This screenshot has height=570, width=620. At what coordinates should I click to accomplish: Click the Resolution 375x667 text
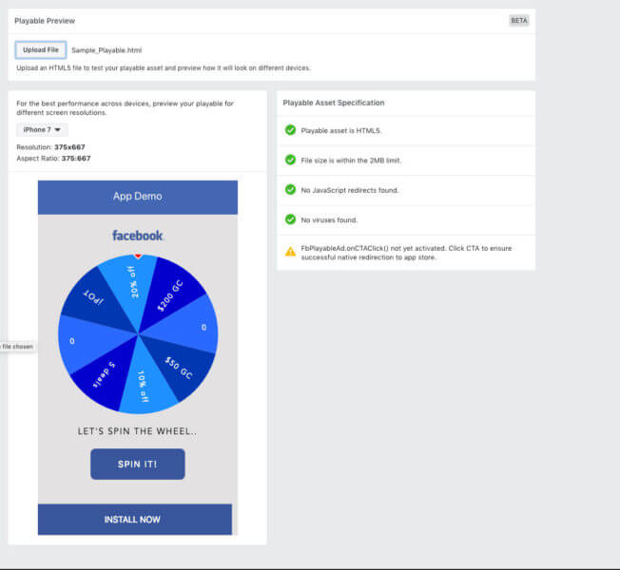click(50, 147)
